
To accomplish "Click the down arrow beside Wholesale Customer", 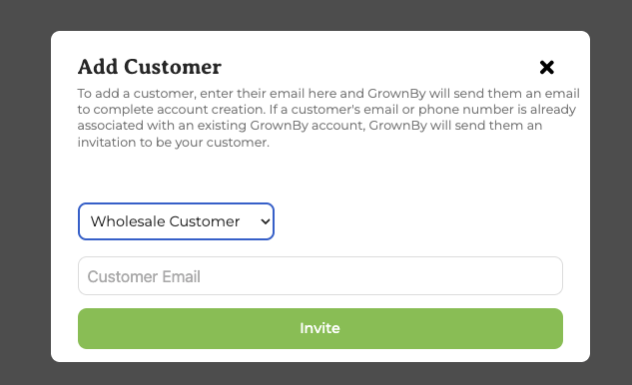I will coord(265,221).
